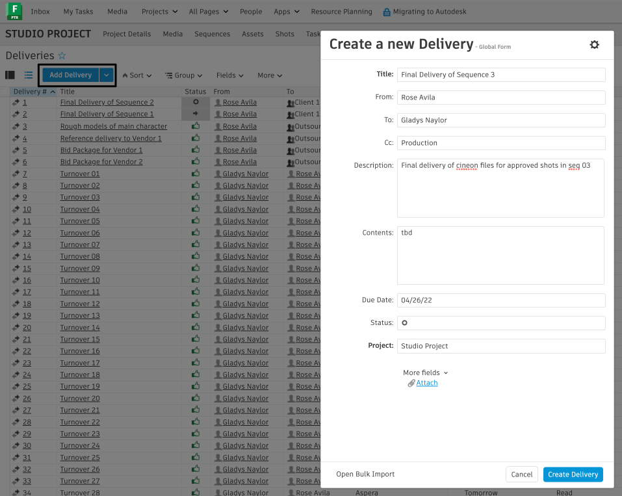Open the Assets project tab
This screenshot has width=622, height=496.
click(253, 34)
